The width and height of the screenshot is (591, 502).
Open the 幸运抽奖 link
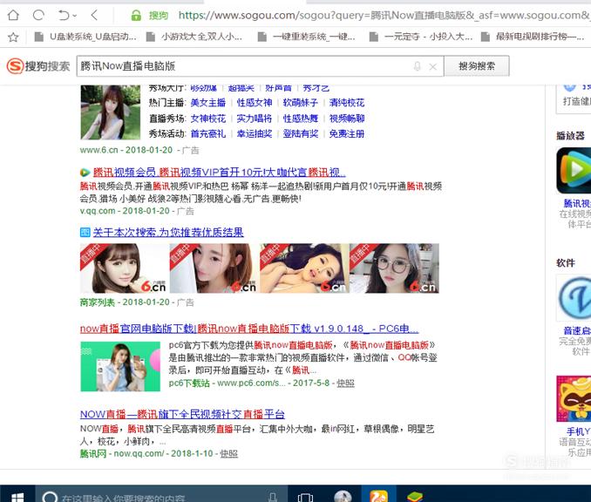(255, 134)
